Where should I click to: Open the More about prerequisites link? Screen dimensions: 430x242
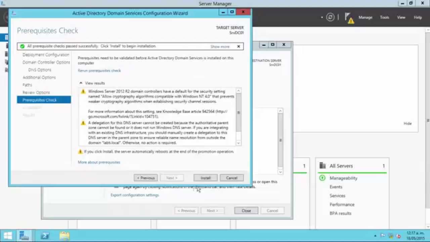(99, 162)
